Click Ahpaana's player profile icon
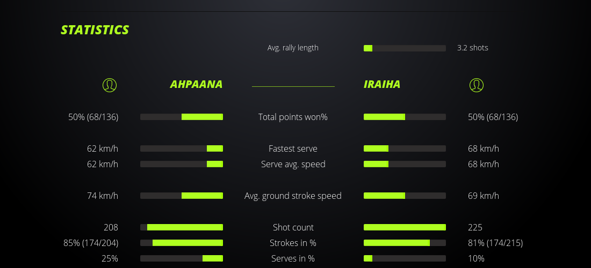Screen dimensions: 591x268 pos(110,85)
